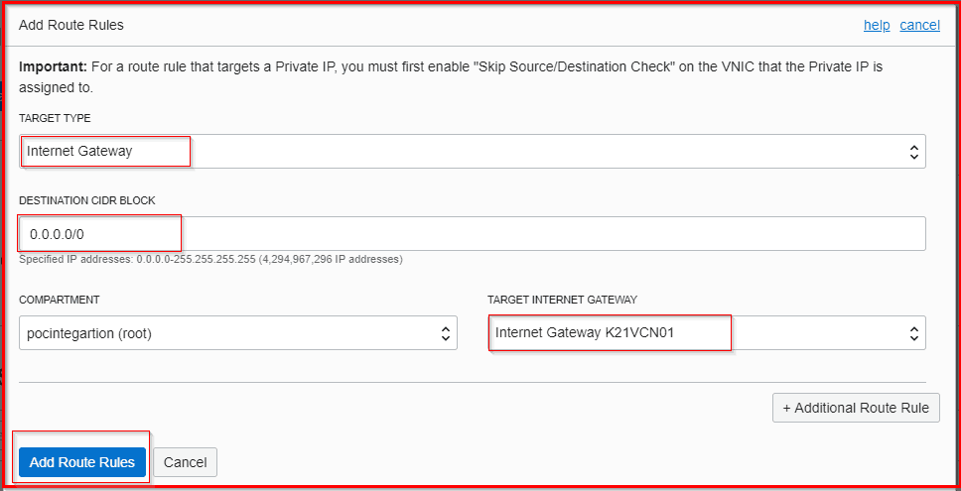Click the TARGET TYPE field label

click(x=55, y=118)
